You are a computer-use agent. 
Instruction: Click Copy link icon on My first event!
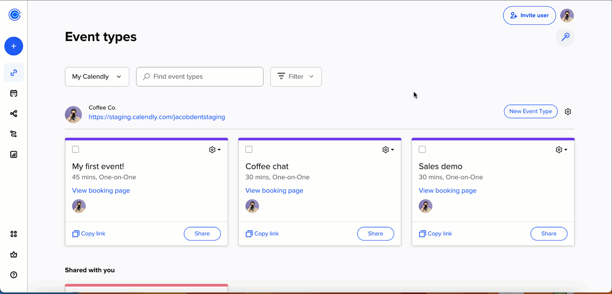click(x=76, y=234)
